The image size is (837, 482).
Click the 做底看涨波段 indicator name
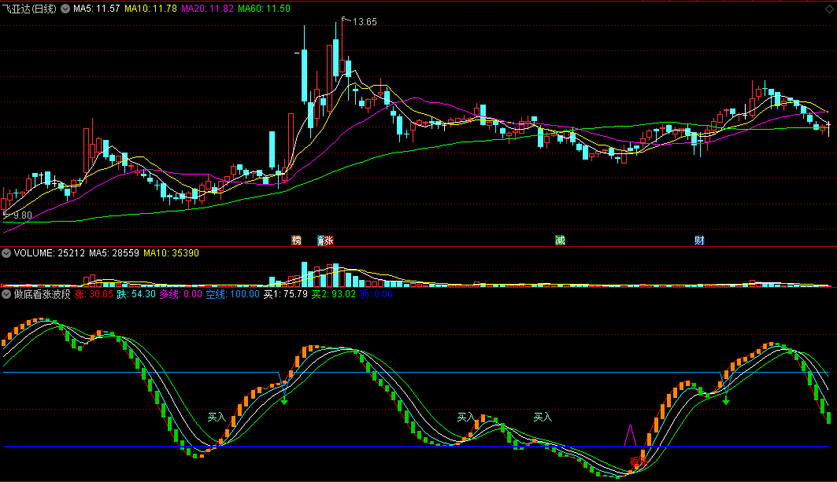[43, 294]
